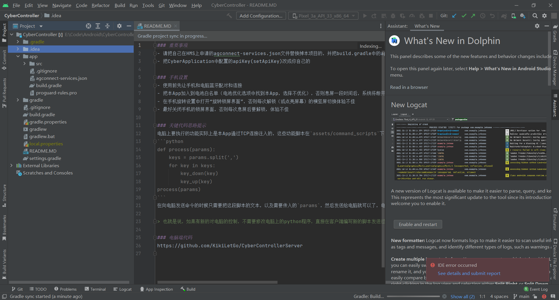Open the Project view dropdown
Image resolution: width=559 pixels, height=300 pixels.
(28, 26)
